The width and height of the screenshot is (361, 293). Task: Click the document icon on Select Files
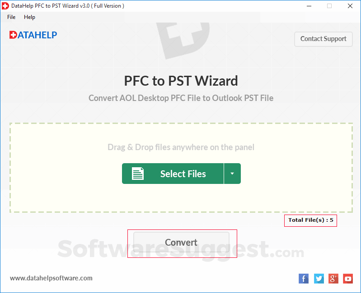(x=138, y=174)
